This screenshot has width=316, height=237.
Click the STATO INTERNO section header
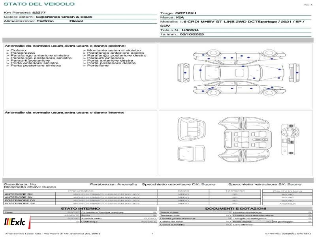pyautogui.click(x=80, y=209)
